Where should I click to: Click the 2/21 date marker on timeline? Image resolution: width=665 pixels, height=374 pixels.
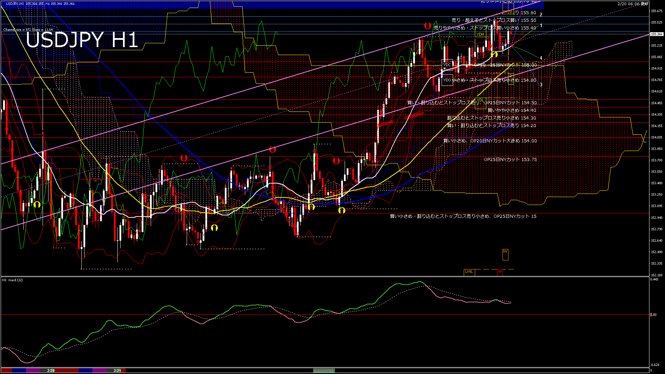(x=117, y=371)
